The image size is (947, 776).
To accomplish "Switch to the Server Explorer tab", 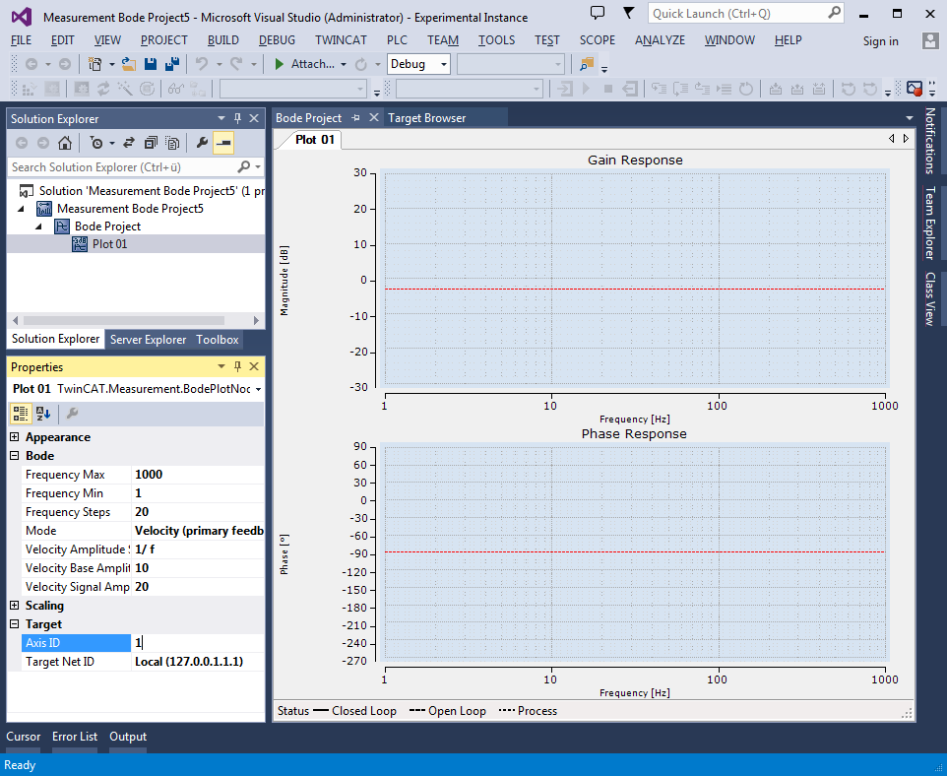I will click(148, 340).
